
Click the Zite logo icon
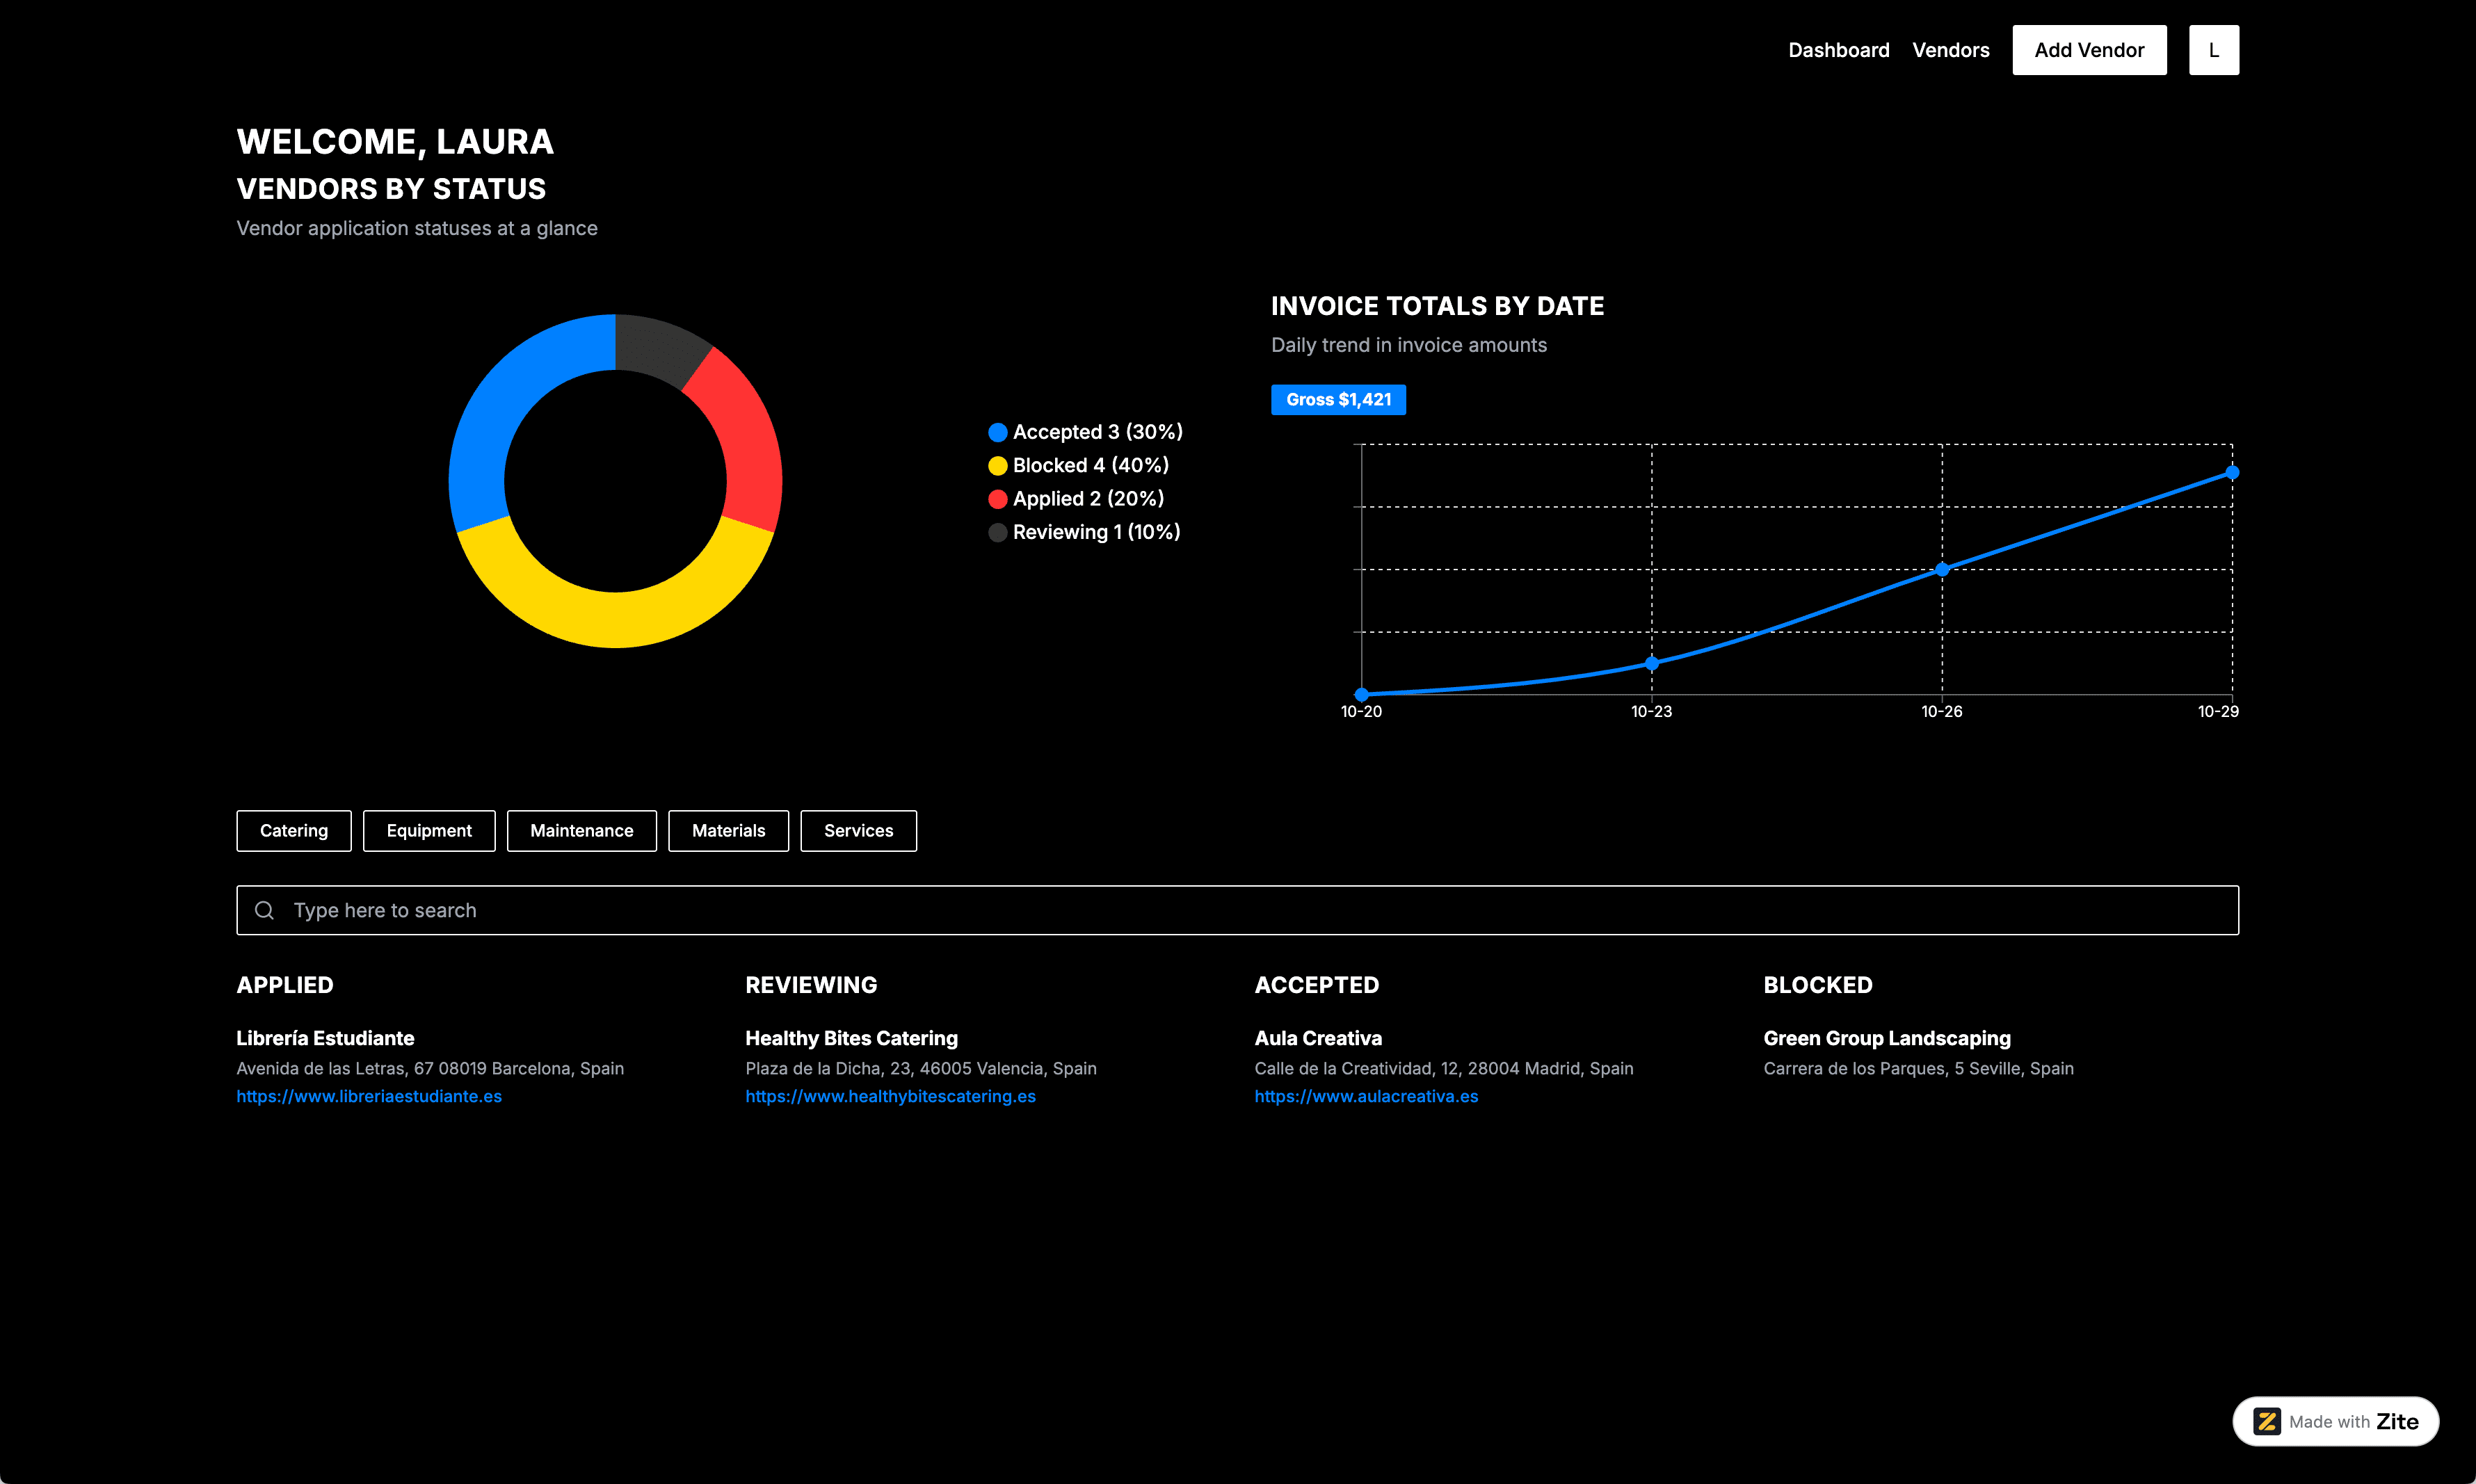coord(2266,1421)
